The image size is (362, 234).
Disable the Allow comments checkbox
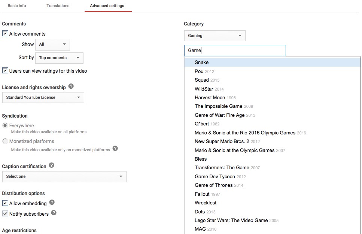click(5, 33)
